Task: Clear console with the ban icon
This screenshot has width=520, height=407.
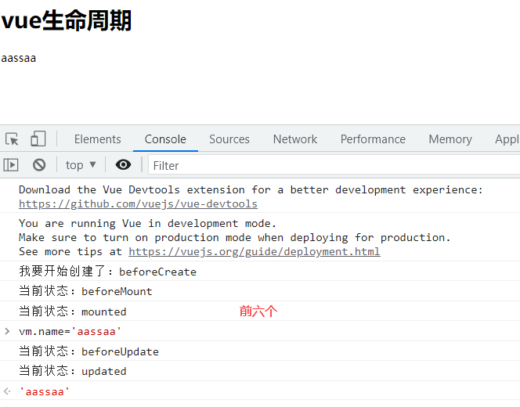Action: (x=39, y=164)
